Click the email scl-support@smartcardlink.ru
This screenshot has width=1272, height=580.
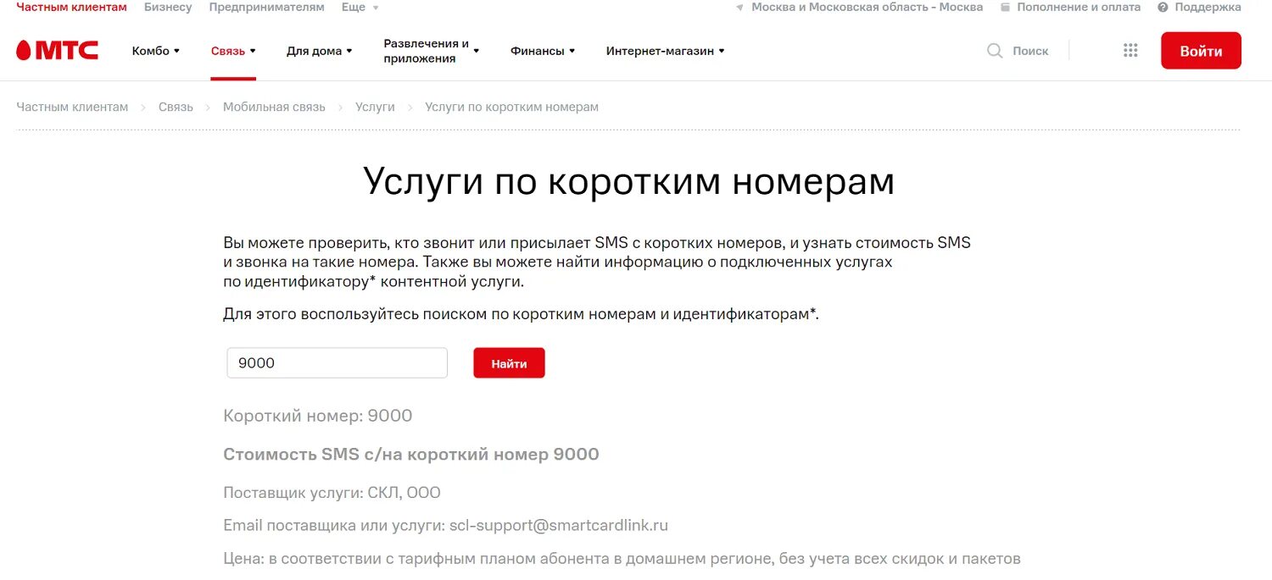(x=559, y=526)
